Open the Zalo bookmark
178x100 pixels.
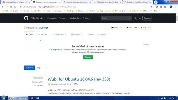click(154, 11)
